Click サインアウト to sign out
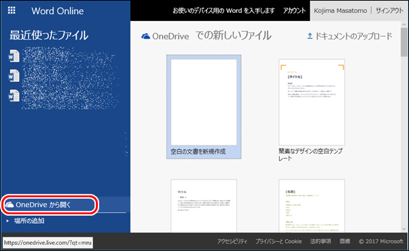 click(389, 11)
